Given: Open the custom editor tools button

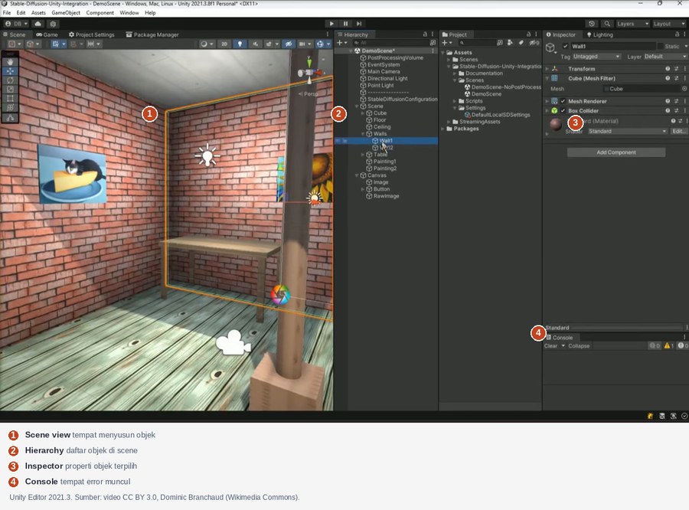Looking at the screenshot, I should [10, 118].
